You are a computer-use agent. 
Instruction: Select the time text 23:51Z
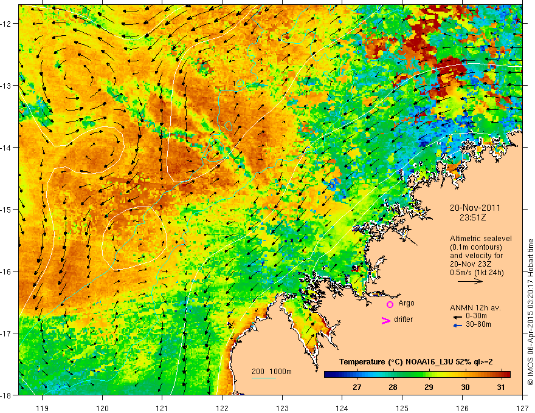coord(472,217)
